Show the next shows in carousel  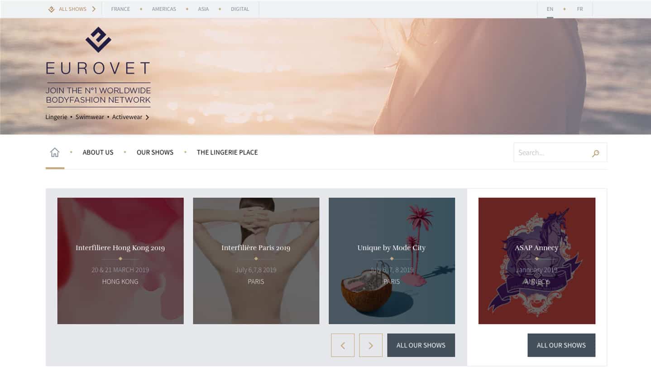371,345
